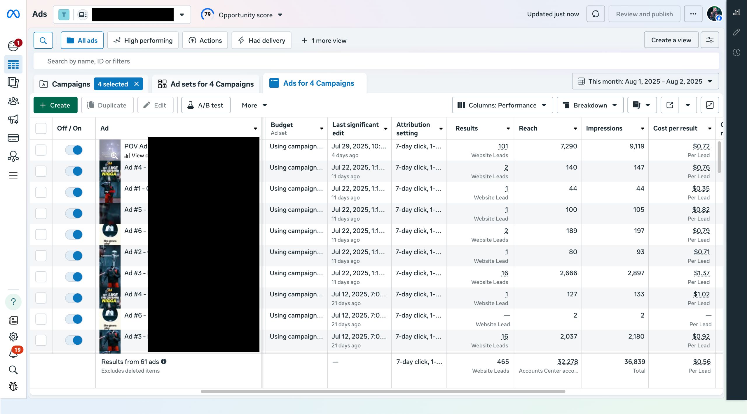The image size is (747, 414).
Task: Check the Ad #2 row checkbox
Action: coord(41,256)
